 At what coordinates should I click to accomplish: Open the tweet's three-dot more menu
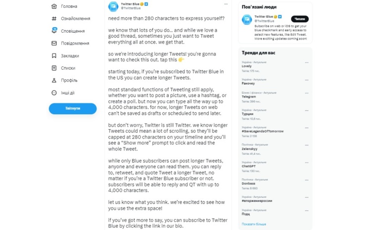pyautogui.click(x=226, y=4)
